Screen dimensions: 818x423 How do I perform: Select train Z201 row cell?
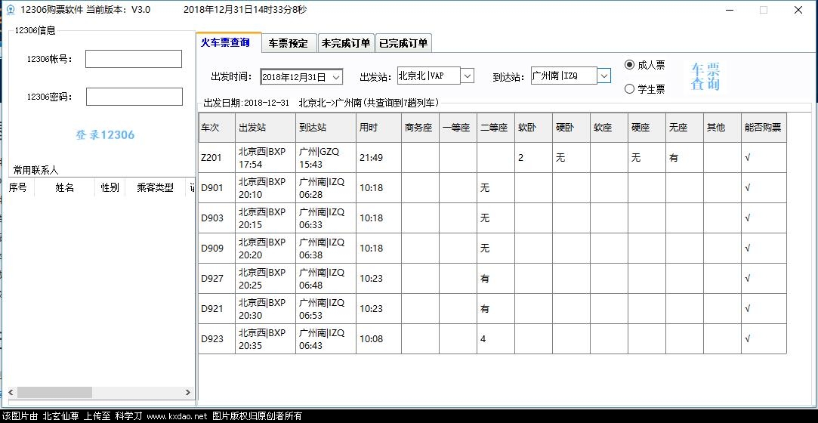(x=217, y=158)
